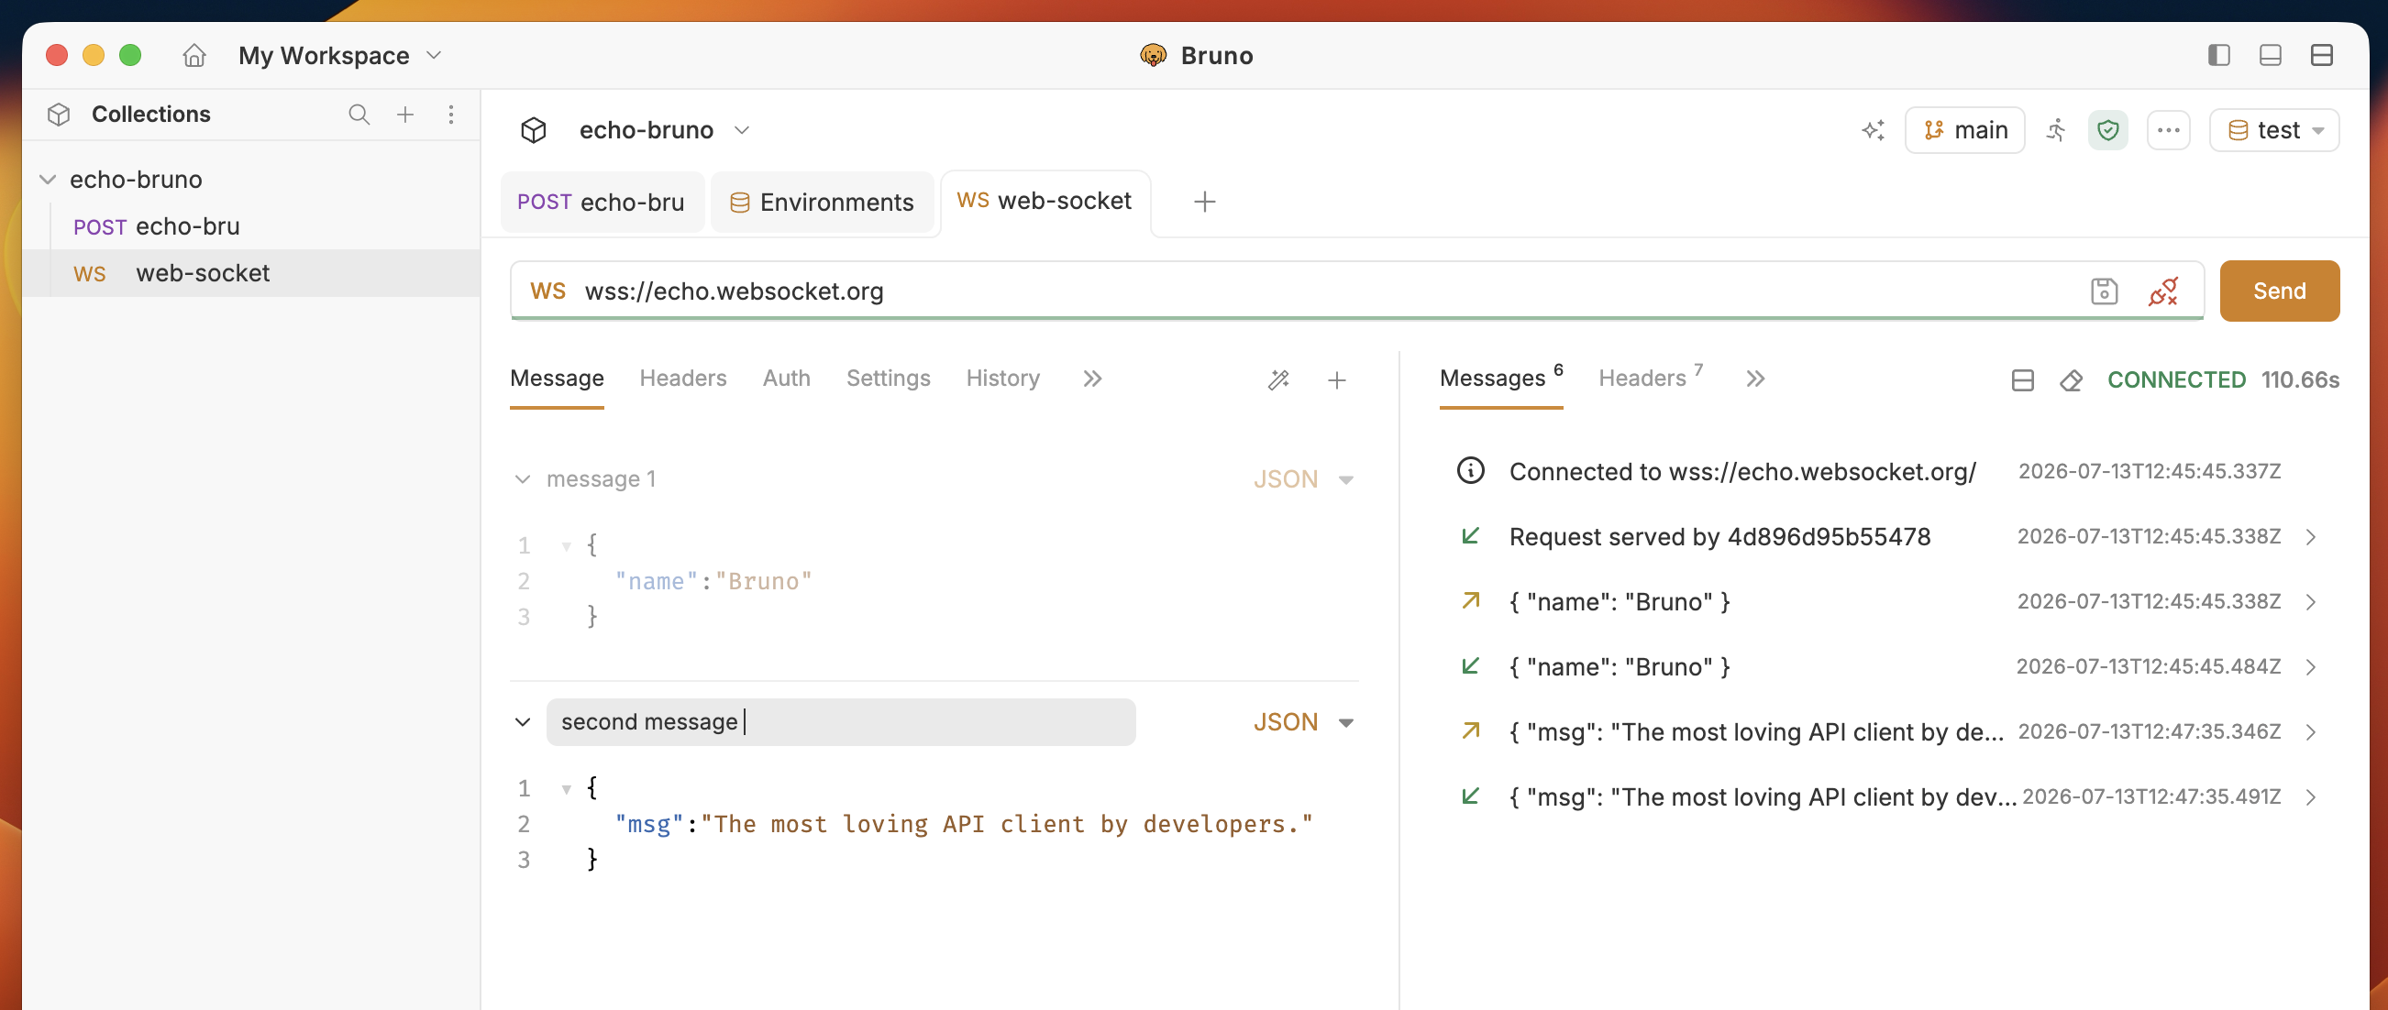Click the outgoing arrow icon on first name Bruno row

1470,600
